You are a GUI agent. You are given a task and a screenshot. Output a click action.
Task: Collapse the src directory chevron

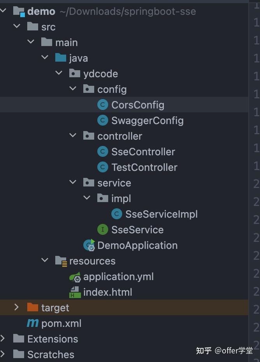[17, 27]
